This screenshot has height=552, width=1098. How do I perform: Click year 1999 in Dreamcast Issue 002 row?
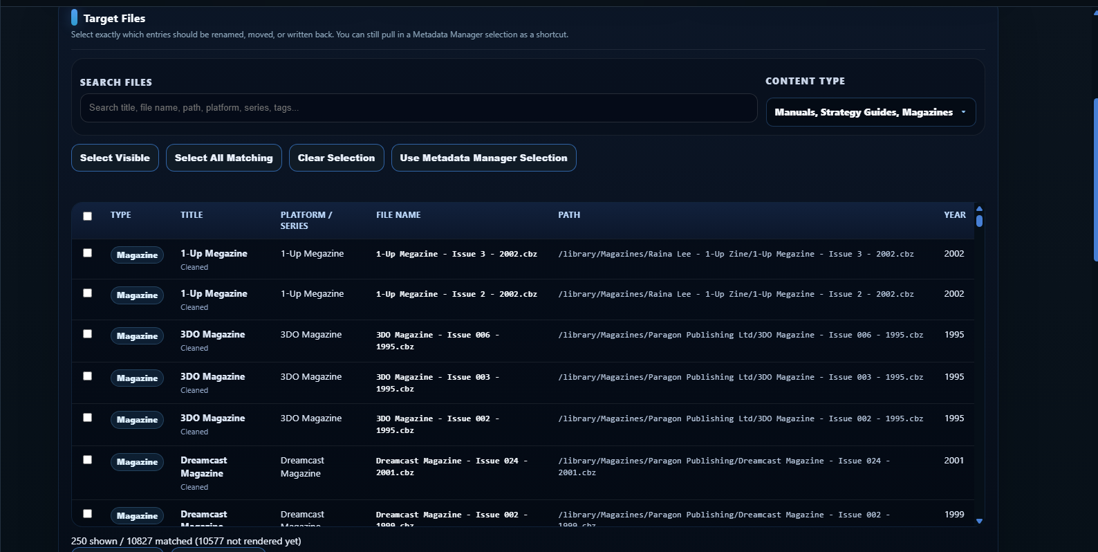(x=954, y=514)
